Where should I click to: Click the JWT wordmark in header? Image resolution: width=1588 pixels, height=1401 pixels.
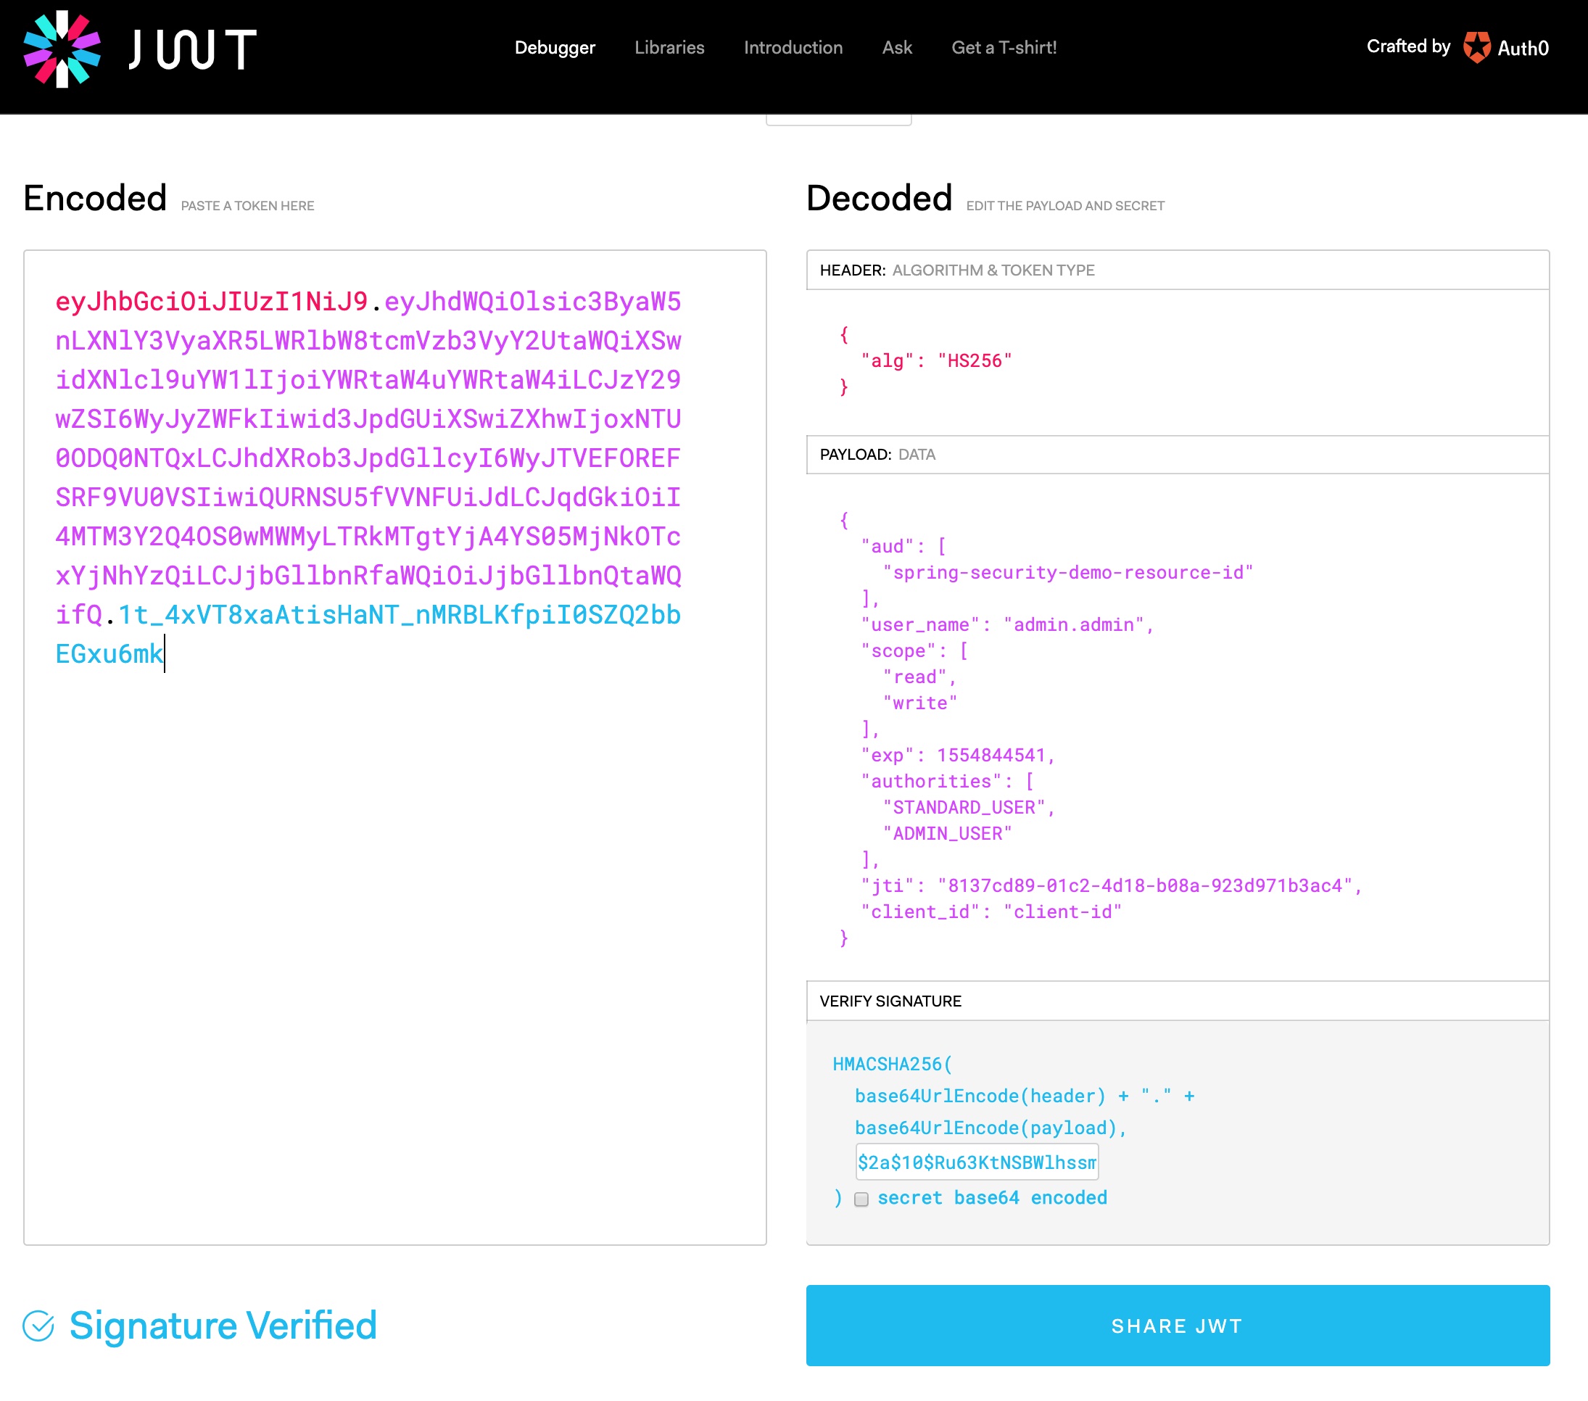tap(193, 50)
